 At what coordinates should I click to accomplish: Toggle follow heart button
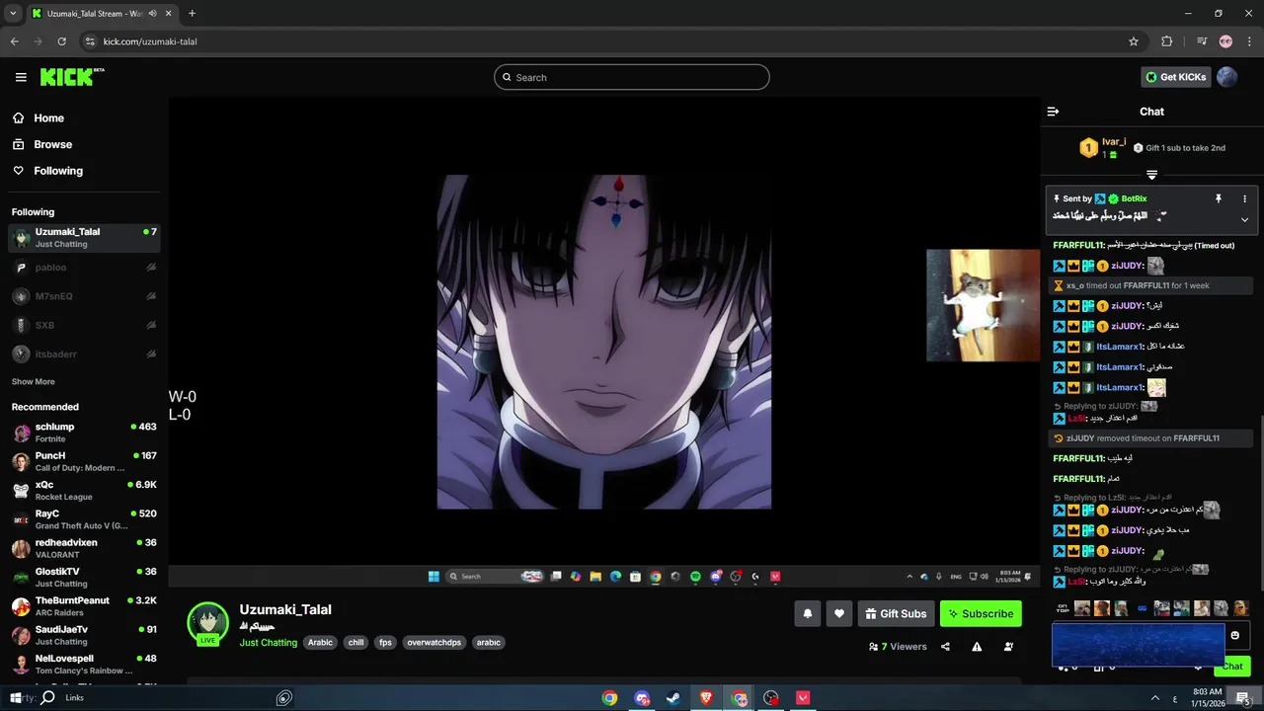point(838,614)
